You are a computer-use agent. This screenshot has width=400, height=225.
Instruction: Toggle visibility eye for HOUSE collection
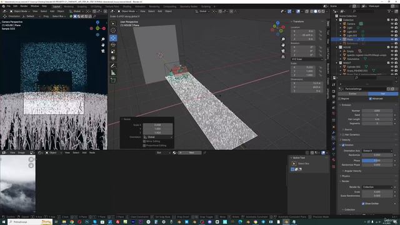click(392, 47)
